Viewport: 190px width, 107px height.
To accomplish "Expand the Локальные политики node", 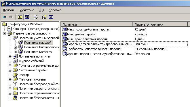I will click(10, 56).
